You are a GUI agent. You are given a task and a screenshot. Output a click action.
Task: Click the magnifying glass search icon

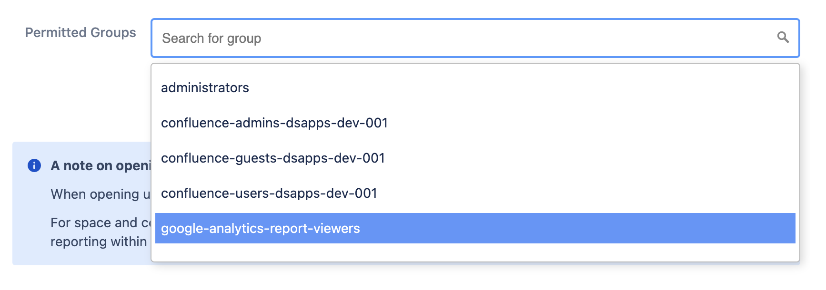(783, 37)
